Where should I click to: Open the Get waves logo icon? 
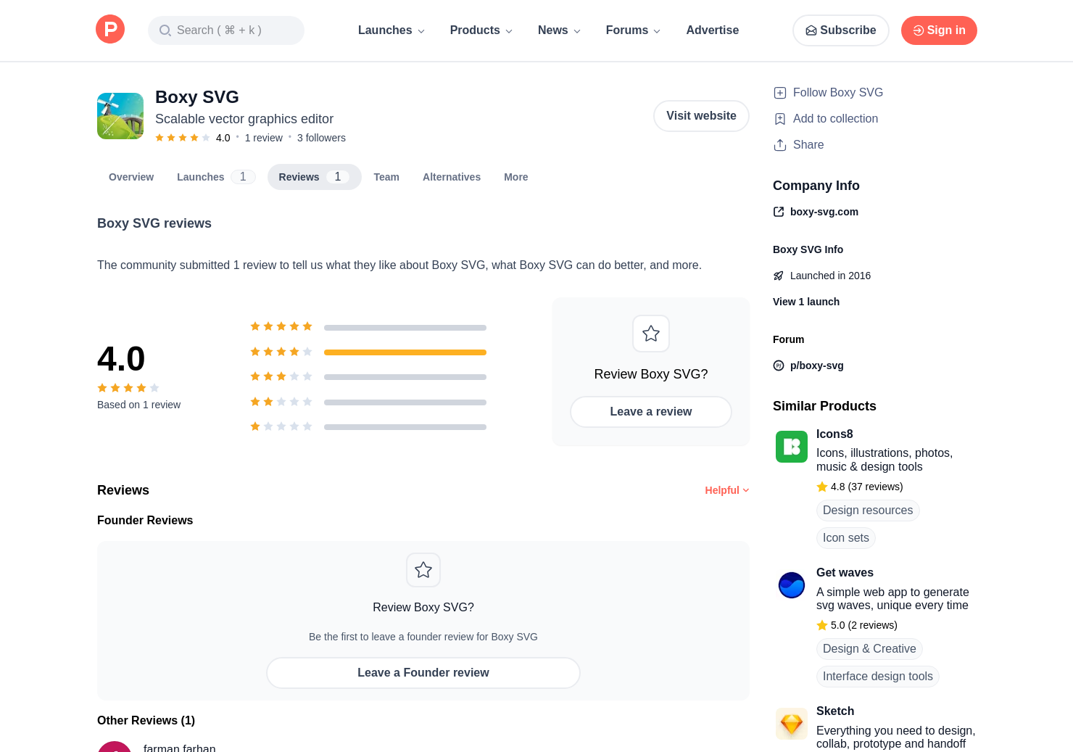tap(792, 585)
